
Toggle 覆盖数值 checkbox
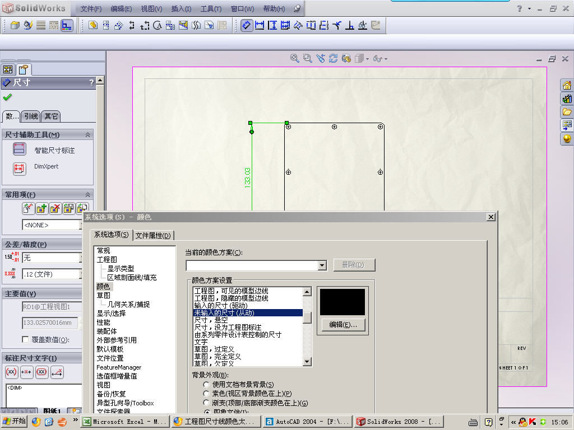[25, 339]
